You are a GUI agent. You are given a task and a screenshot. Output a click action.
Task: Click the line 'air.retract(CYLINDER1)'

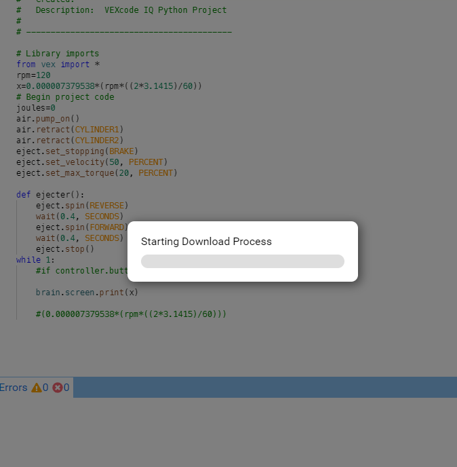pos(70,130)
